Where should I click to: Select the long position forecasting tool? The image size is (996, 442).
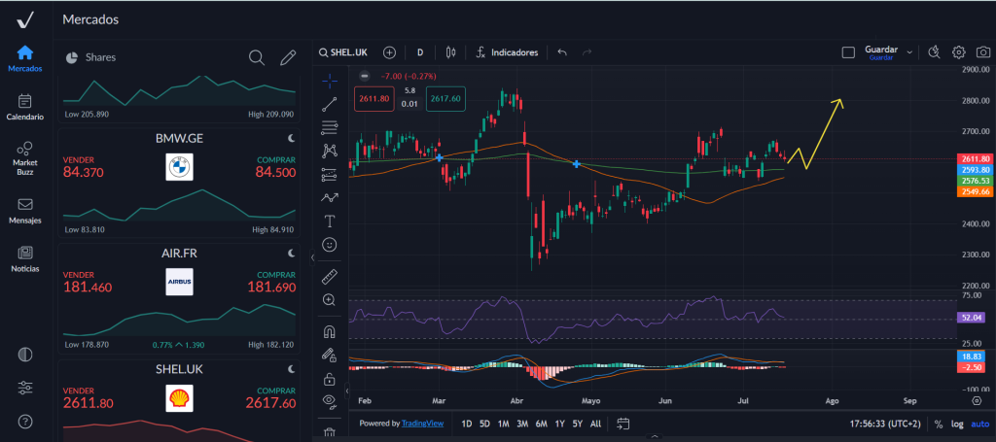(329, 174)
